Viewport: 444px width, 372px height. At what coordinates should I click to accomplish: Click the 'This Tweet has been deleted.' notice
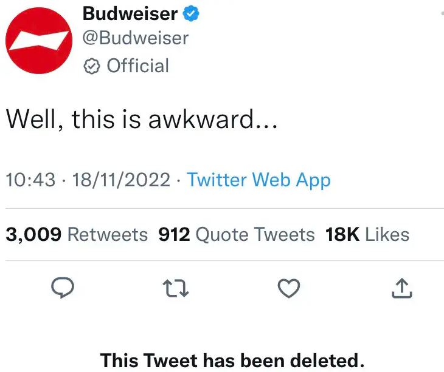232,360
